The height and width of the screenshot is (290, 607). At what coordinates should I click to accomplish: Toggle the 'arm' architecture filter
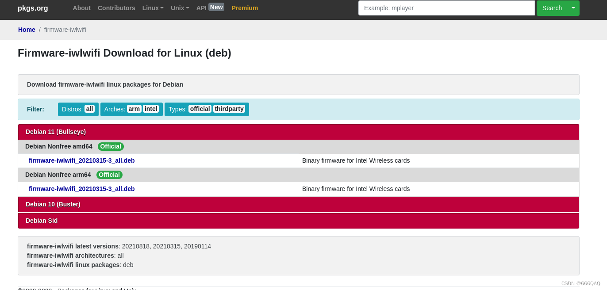click(x=134, y=109)
